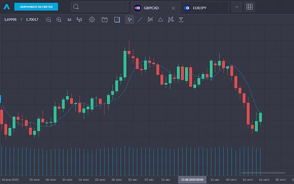Switch to the EUR/JPY tab
294x184 pixels.
click(205, 8)
